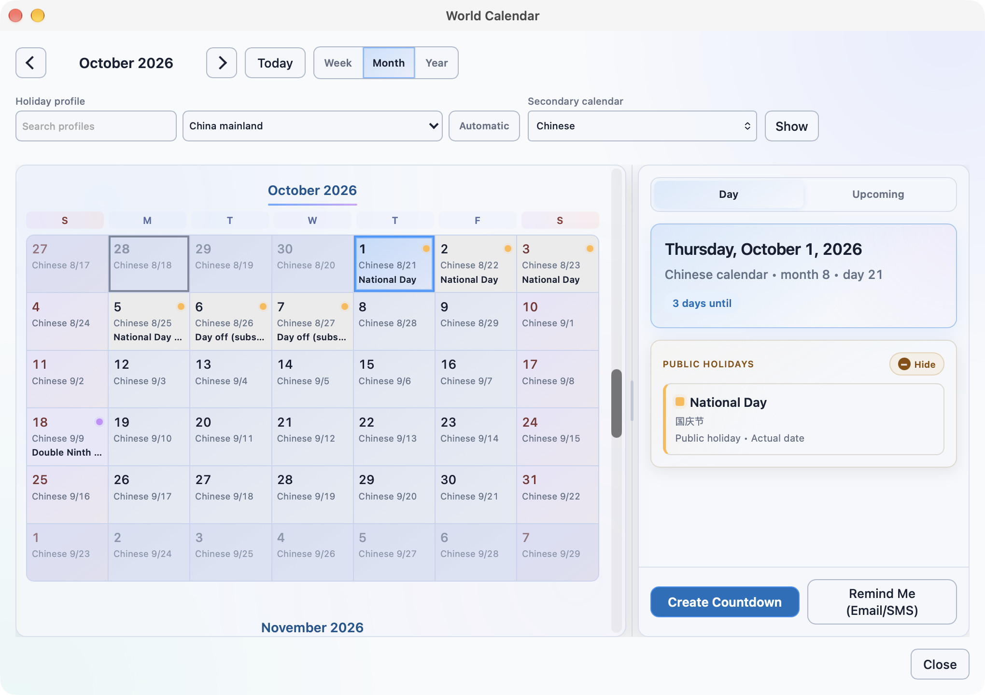985x695 pixels.
Task: Click the purple dot on October 18
Action: point(99,422)
